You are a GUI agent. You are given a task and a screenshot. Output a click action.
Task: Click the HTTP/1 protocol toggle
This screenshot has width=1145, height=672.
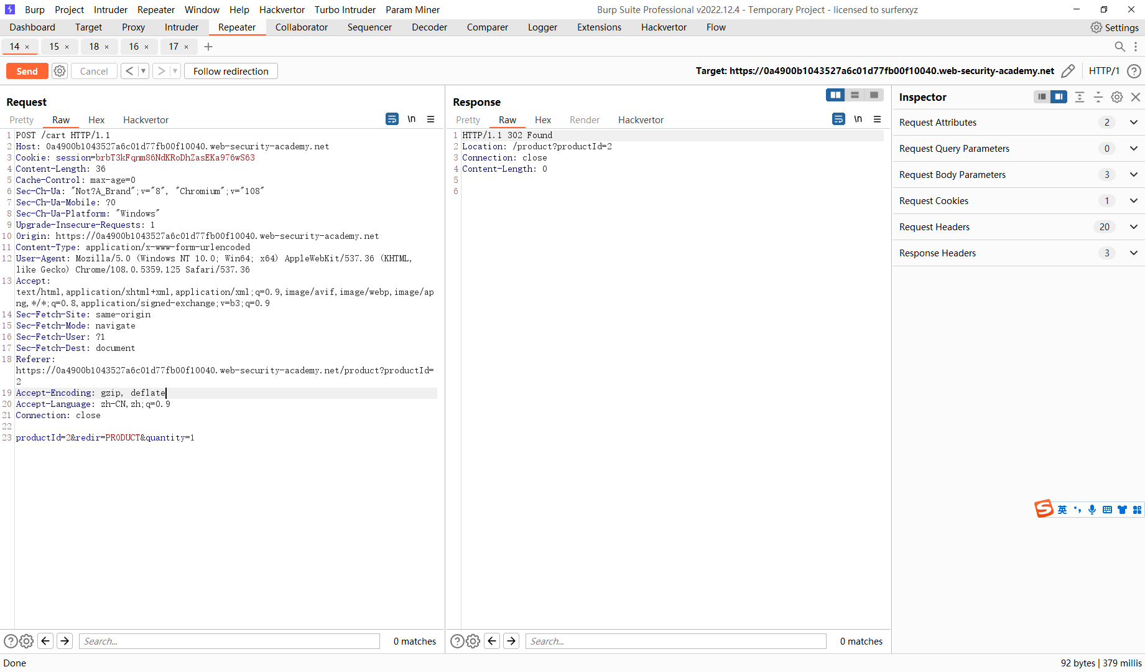[x=1104, y=71]
